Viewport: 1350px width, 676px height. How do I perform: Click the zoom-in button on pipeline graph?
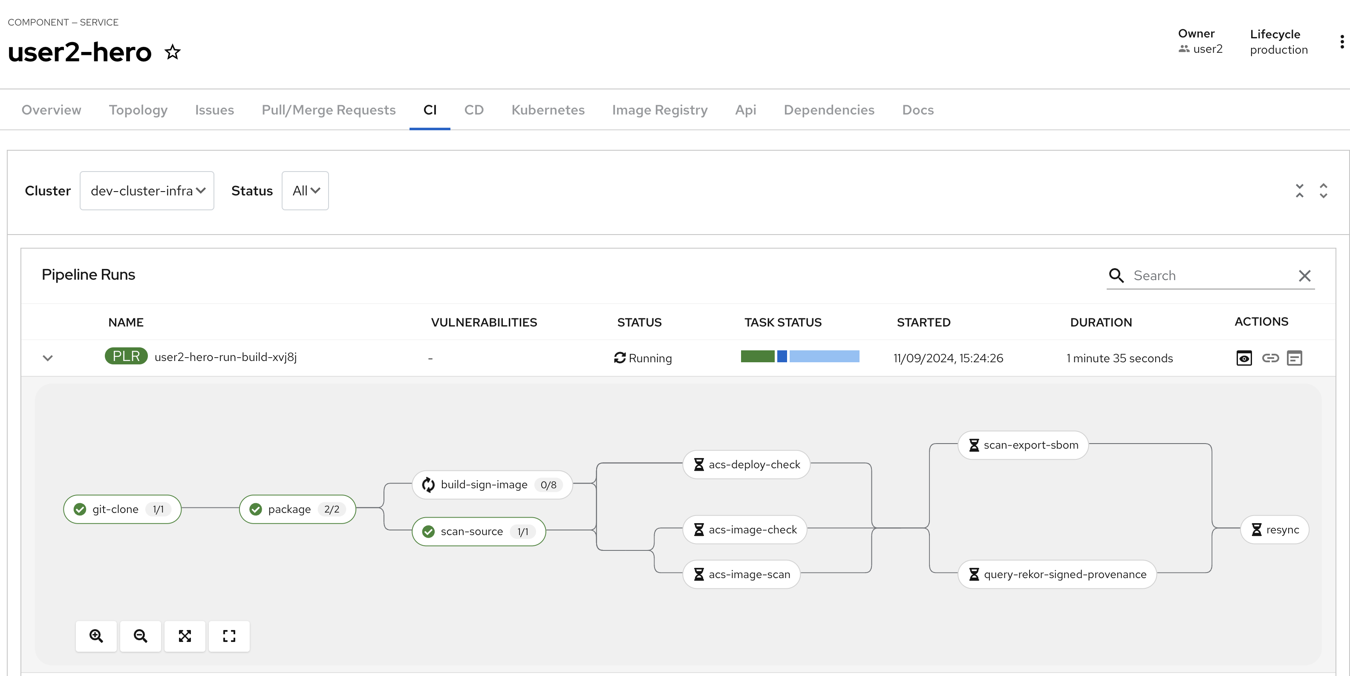point(96,636)
